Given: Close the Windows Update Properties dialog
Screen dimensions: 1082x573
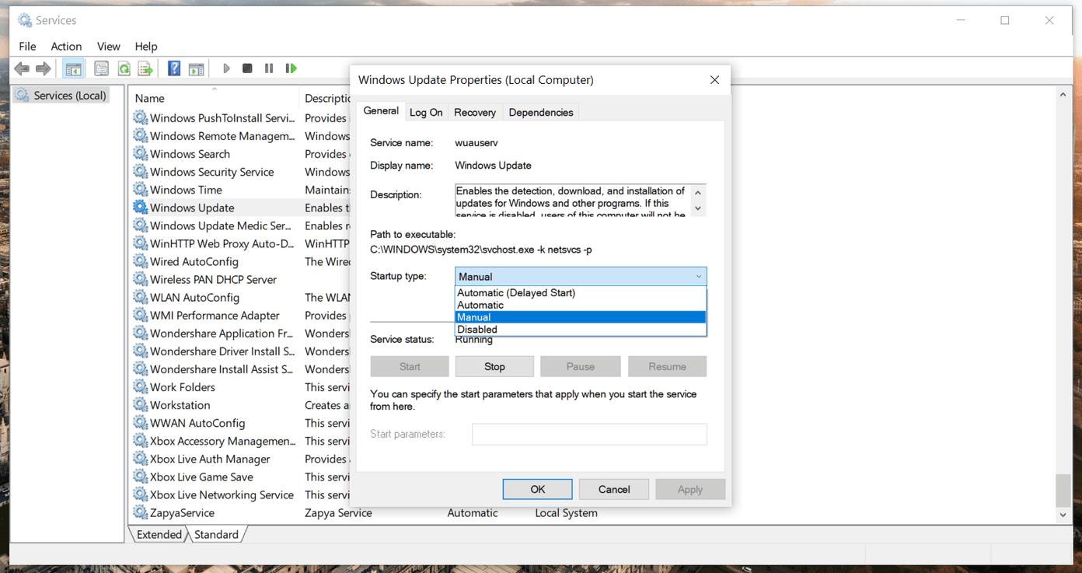Looking at the screenshot, I should tap(714, 80).
